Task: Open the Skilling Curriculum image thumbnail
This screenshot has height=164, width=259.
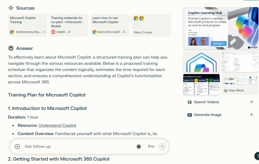Action: 201,84
